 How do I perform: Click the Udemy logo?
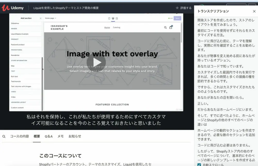[x=12, y=8]
